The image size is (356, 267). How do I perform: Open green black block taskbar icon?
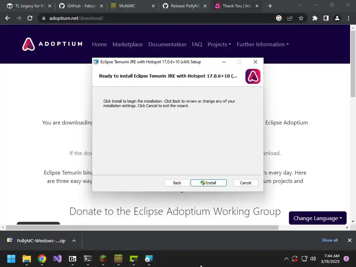(x=134, y=259)
